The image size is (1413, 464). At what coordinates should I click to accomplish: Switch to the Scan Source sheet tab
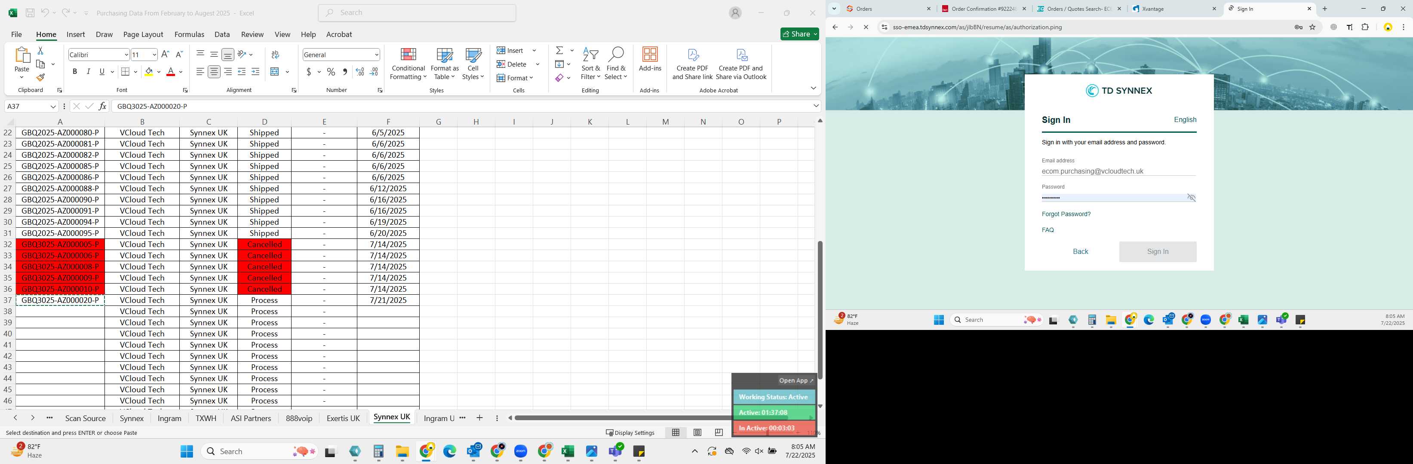[x=85, y=418]
